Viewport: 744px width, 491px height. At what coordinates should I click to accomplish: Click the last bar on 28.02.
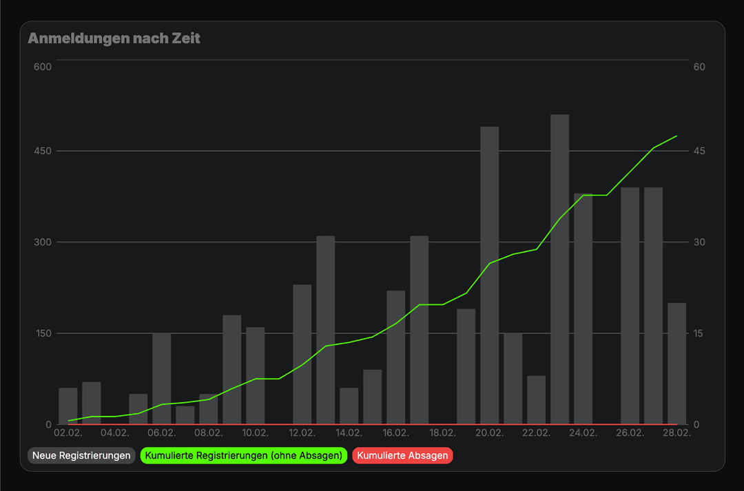click(x=676, y=364)
